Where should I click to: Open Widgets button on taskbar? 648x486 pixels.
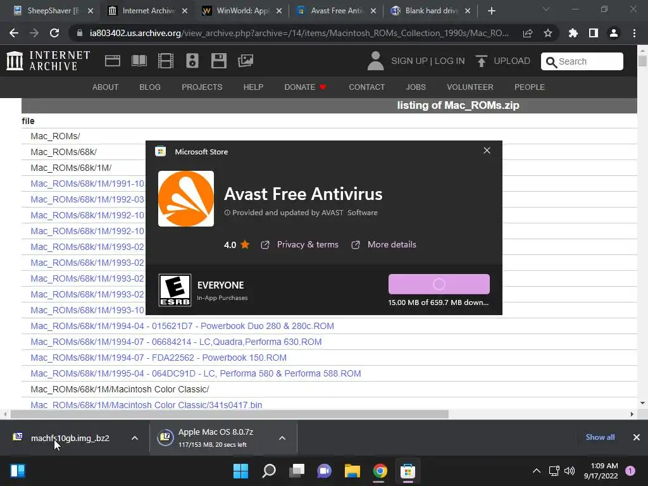17,471
